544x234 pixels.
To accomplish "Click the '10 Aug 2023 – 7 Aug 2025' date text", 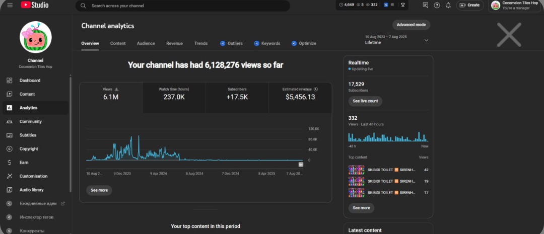I will [x=386, y=37].
